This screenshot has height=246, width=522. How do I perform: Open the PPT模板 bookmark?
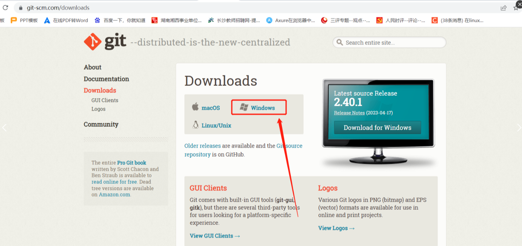tap(24, 20)
